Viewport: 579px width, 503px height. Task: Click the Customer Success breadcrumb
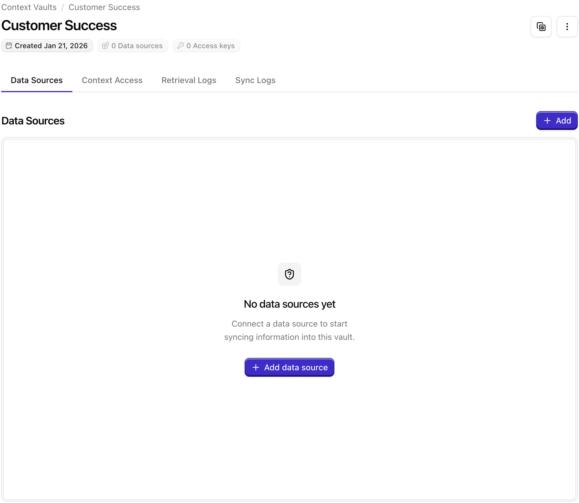pos(104,7)
